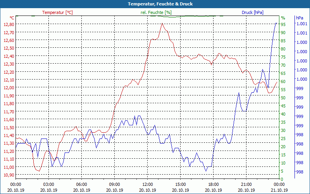This screenshot has height=194, width=310.
Task: Click the 20 humidity axis value
Action: point(283,147)
